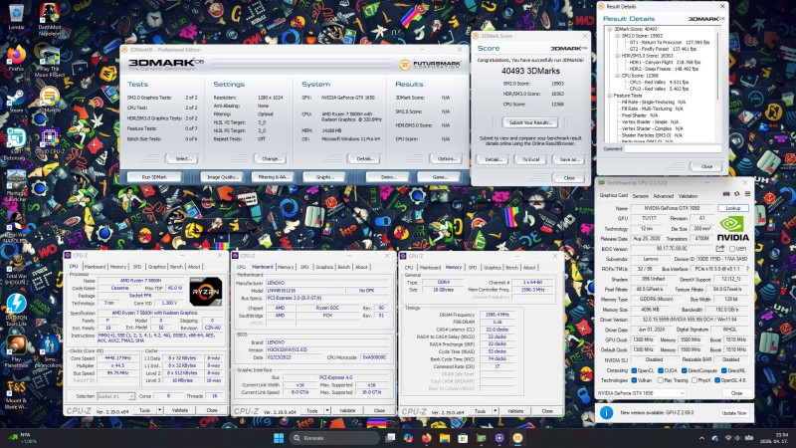Open Firefox from the taskbar
Viewport: 796px width, 448px height.
427,438
